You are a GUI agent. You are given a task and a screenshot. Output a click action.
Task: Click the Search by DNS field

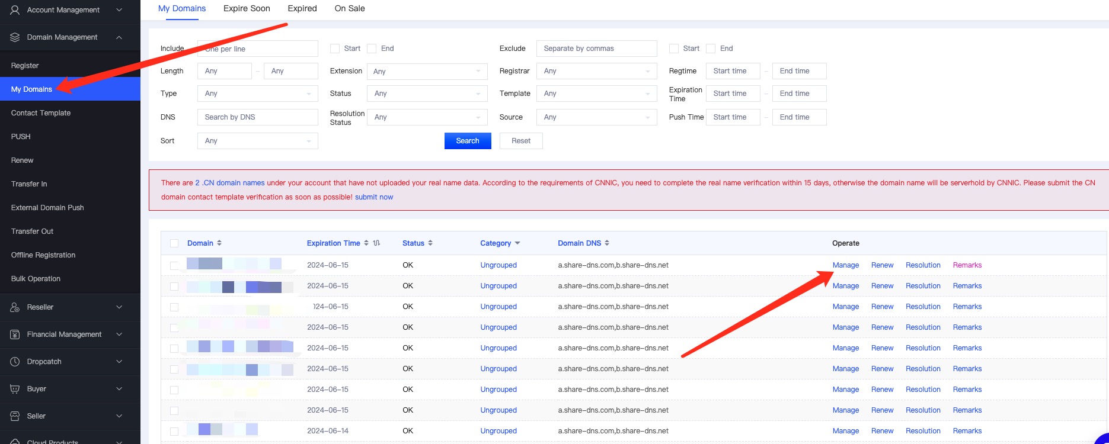pyautogui.click(x=257, y=117)
